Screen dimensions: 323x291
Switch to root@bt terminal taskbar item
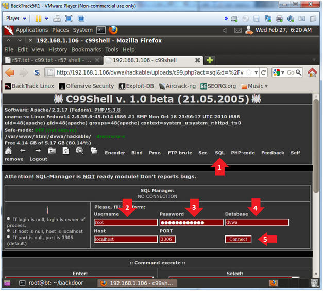pos(52,283)
